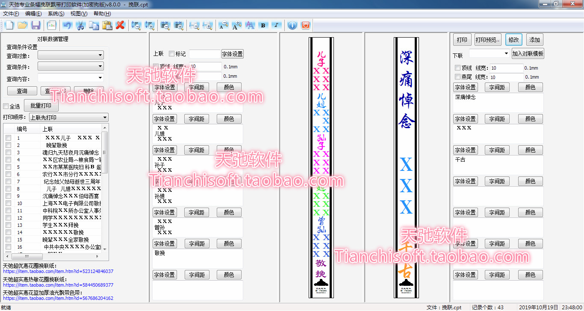Save file with the floppy disk icon
The width and height of the screenshot is (584, 311).
pyautogui.click(x=36, y=25)
